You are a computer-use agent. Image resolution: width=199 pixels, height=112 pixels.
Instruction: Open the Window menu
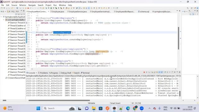pos(62,5)
